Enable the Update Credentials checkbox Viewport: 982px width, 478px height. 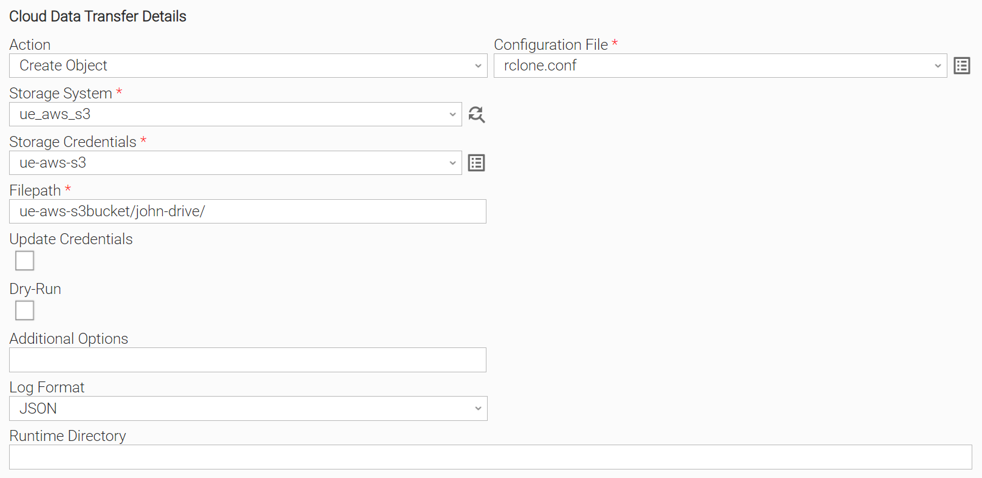[25, 261]
